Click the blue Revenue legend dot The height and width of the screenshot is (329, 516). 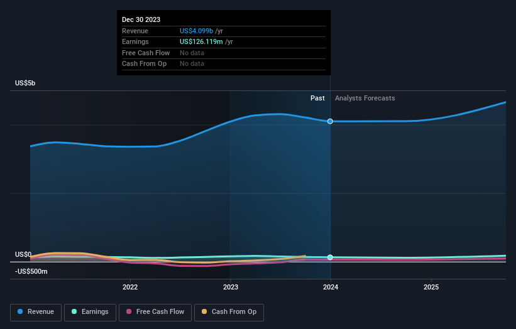pos(20,311)
